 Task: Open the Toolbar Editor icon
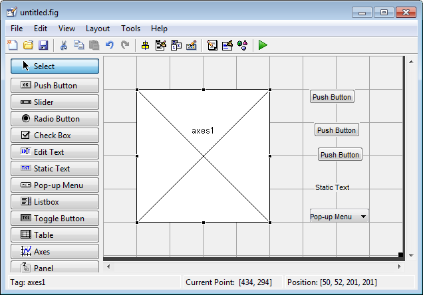192,45
